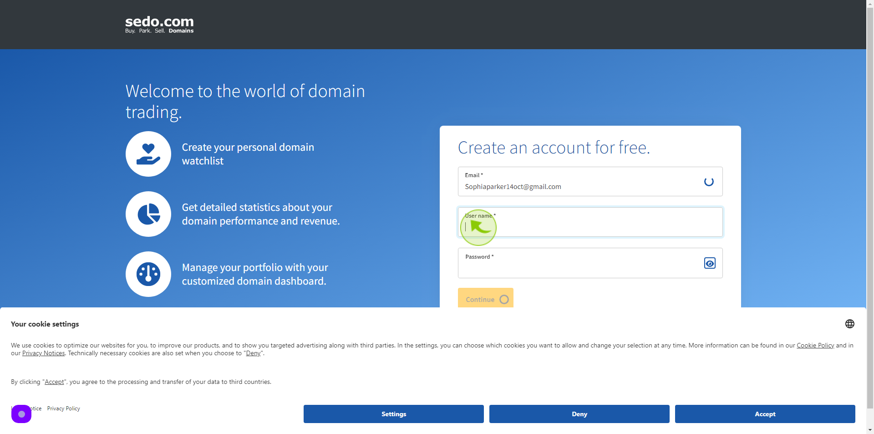
Task: Click the pie chart statistics icon
Action: (148, 214)
